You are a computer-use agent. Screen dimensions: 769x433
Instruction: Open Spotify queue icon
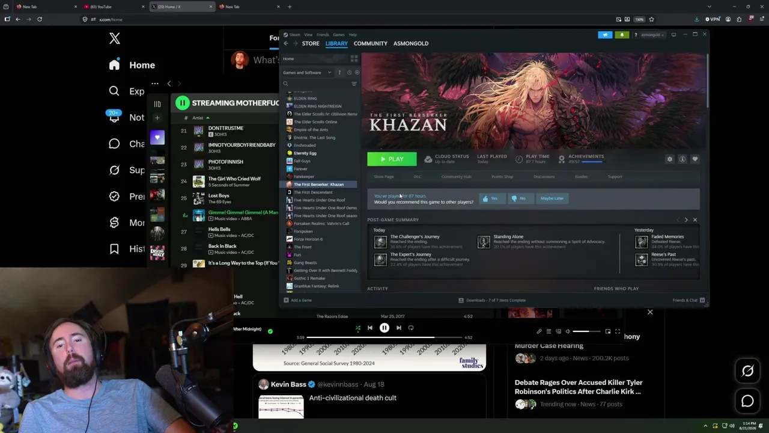click(x=549, y=331)
